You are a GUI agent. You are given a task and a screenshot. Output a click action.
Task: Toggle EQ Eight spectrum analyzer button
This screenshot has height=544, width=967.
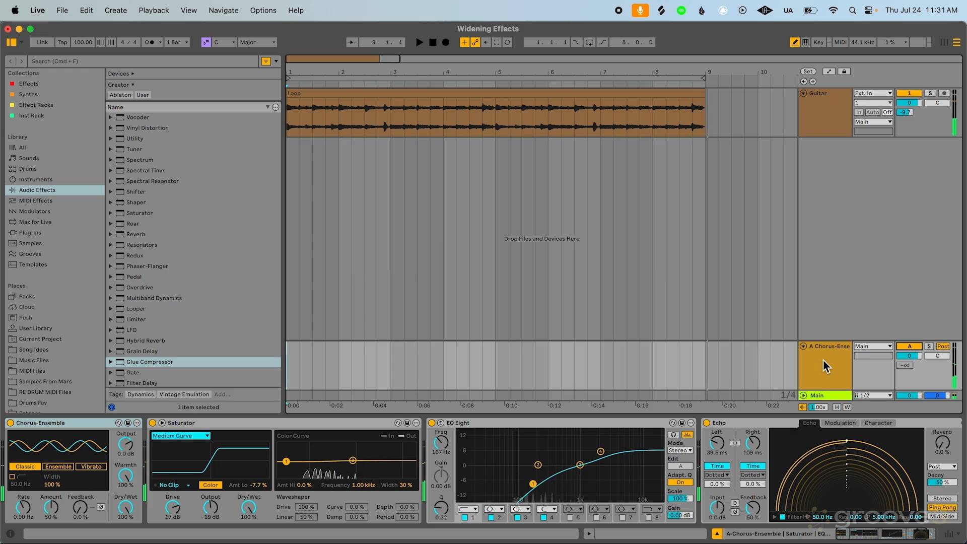click(x=687, y=435)
